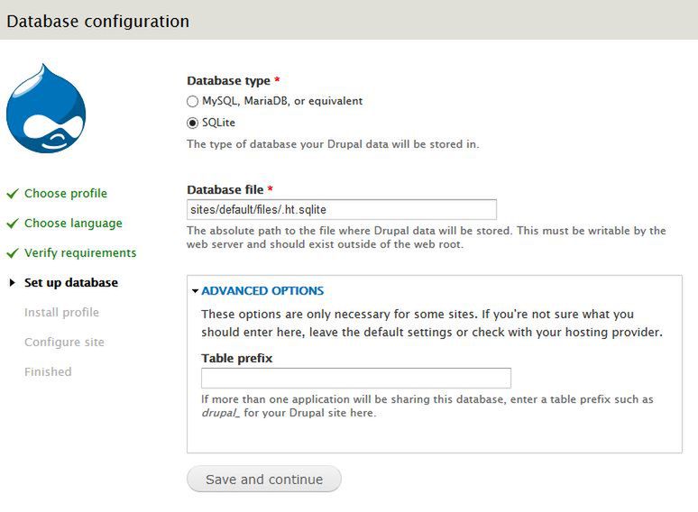Click the SQLite option label
The height and width of the screenshot is (512, 698).
coord(218,123)
